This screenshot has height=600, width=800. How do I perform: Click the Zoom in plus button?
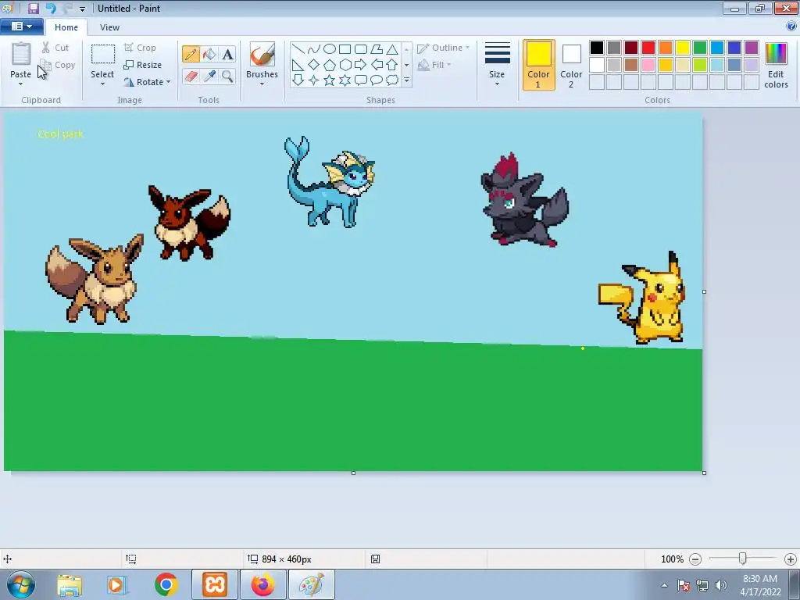791,559
